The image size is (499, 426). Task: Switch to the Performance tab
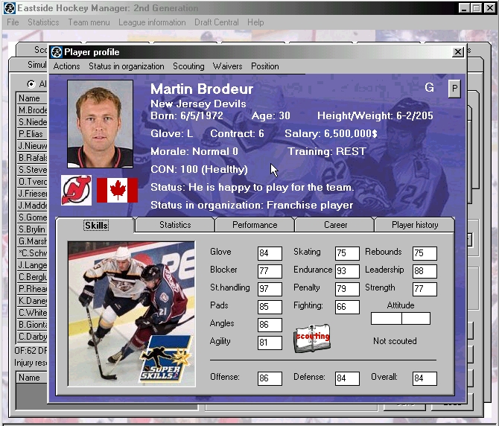point(255,225)
